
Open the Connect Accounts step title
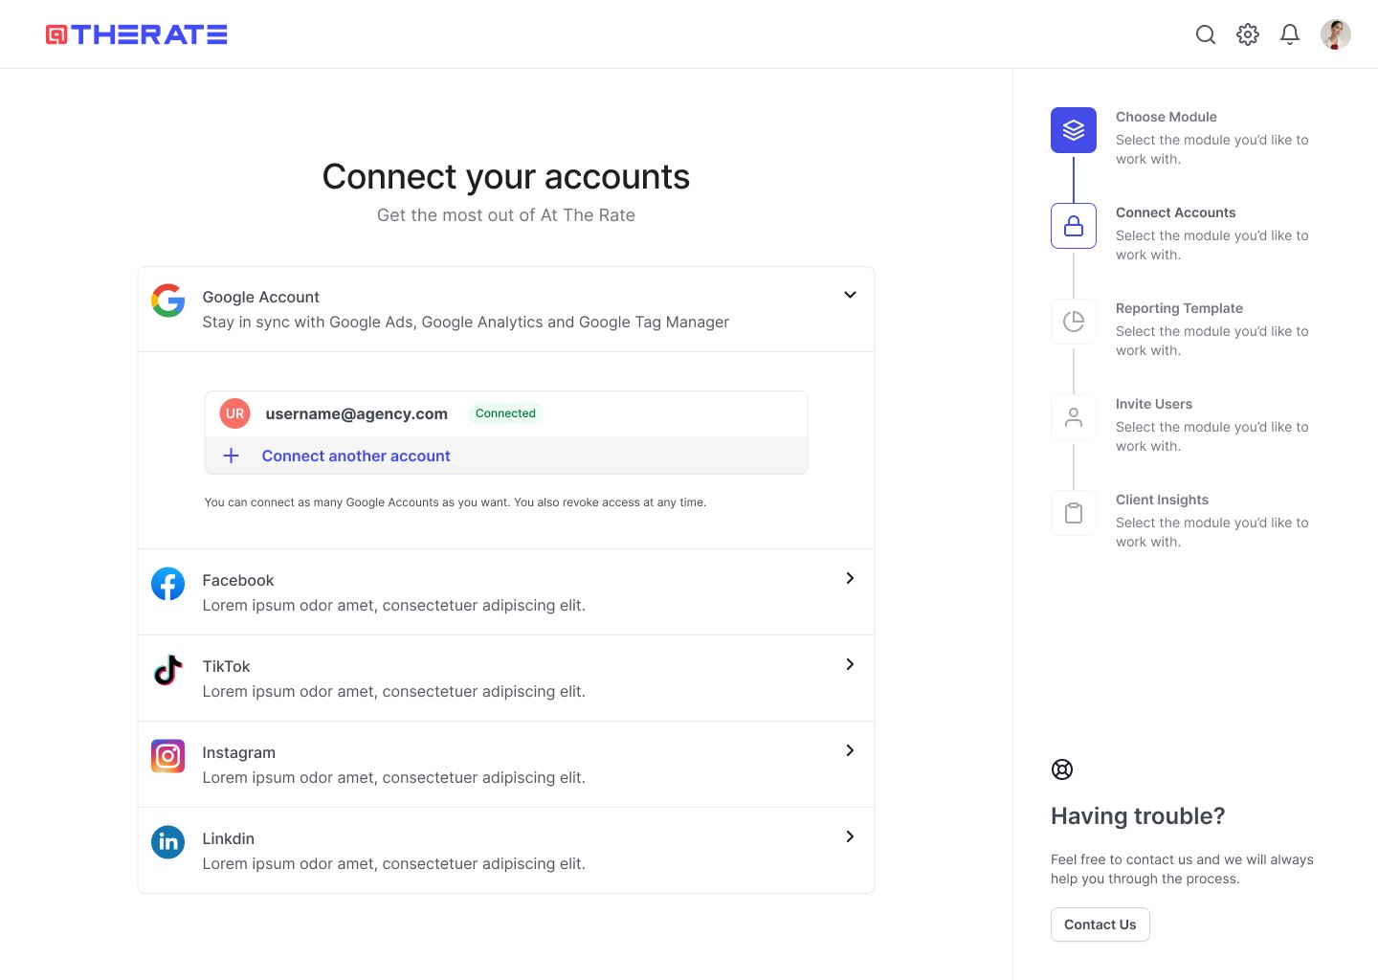[x=1176, y=212]
